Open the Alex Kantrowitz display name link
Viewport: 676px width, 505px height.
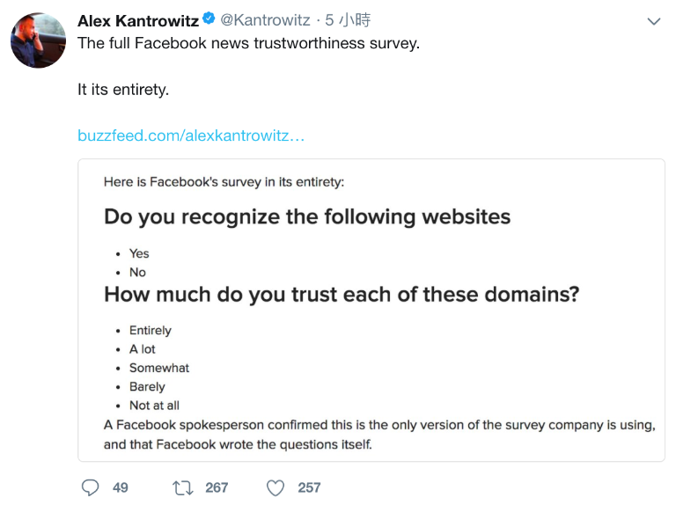(137, 20)
